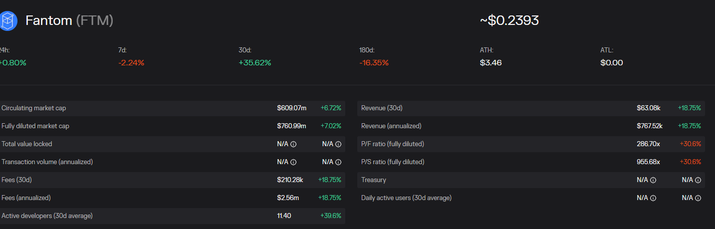Open first info icon in Transaction volume row
This screenshot has width=715, height=229.
293,162
